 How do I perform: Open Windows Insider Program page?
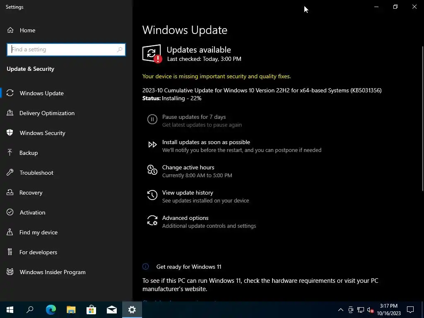(66, 272)
